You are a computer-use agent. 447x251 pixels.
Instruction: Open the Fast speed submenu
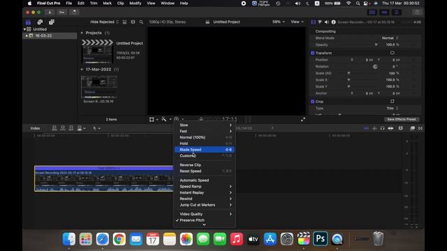(205, 131)
